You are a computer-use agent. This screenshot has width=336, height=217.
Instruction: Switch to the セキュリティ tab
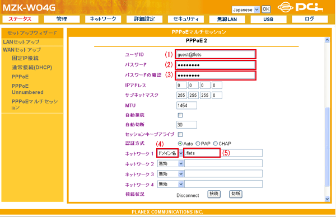pos(186,19)
